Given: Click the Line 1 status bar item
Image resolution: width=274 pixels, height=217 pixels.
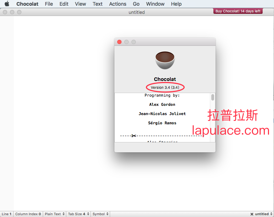Looking at the screenshot, I should [x=7, y=214].
